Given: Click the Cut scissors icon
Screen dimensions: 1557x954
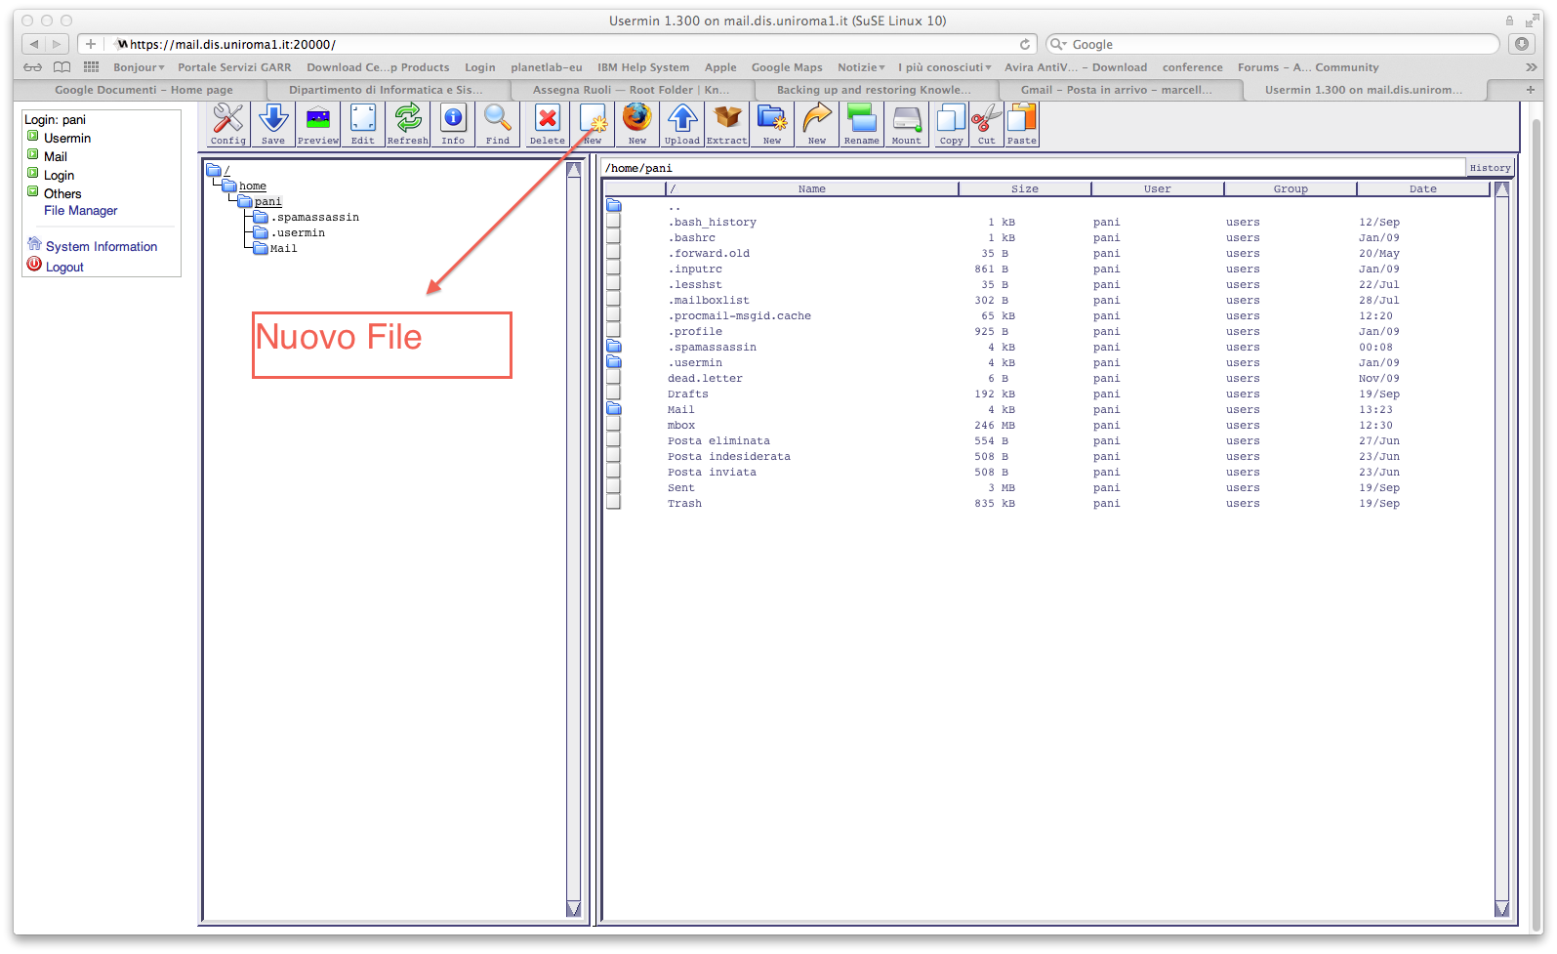Looking at the screenshot, I should pyautogui.click(x=986, y=124).
